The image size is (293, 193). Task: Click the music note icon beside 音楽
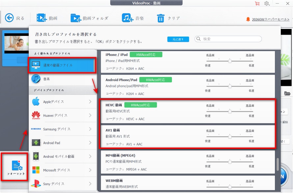[x=36, y=79]
